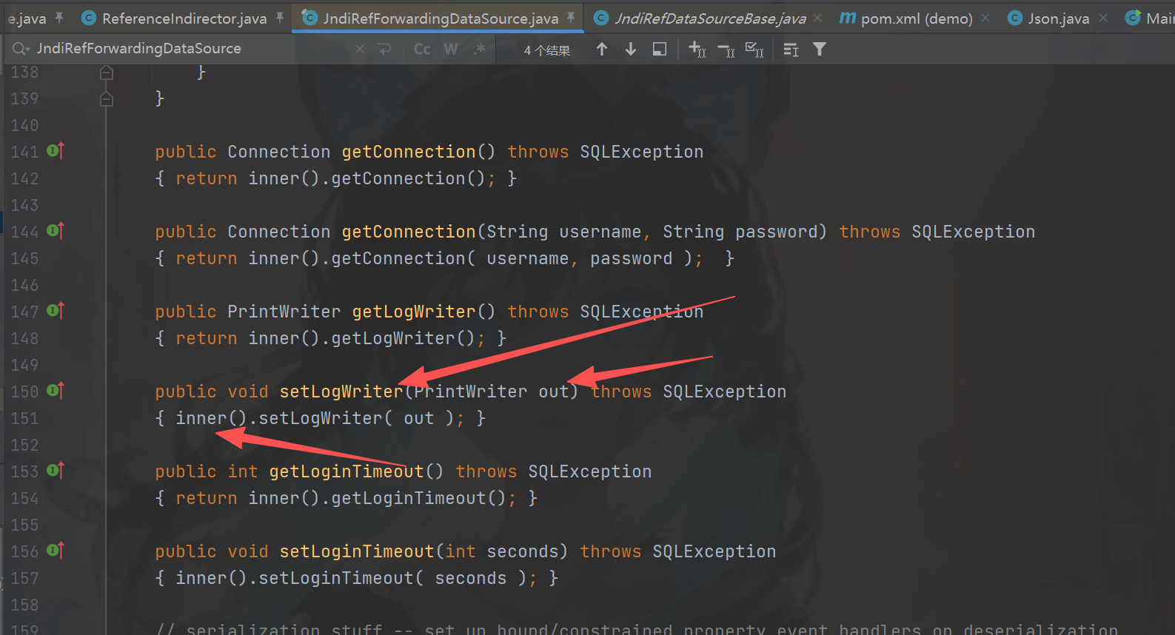The image size is (1175, 635).
Task: Select all search occurrences
Action: pyautogui.click(x=754, y=50)
